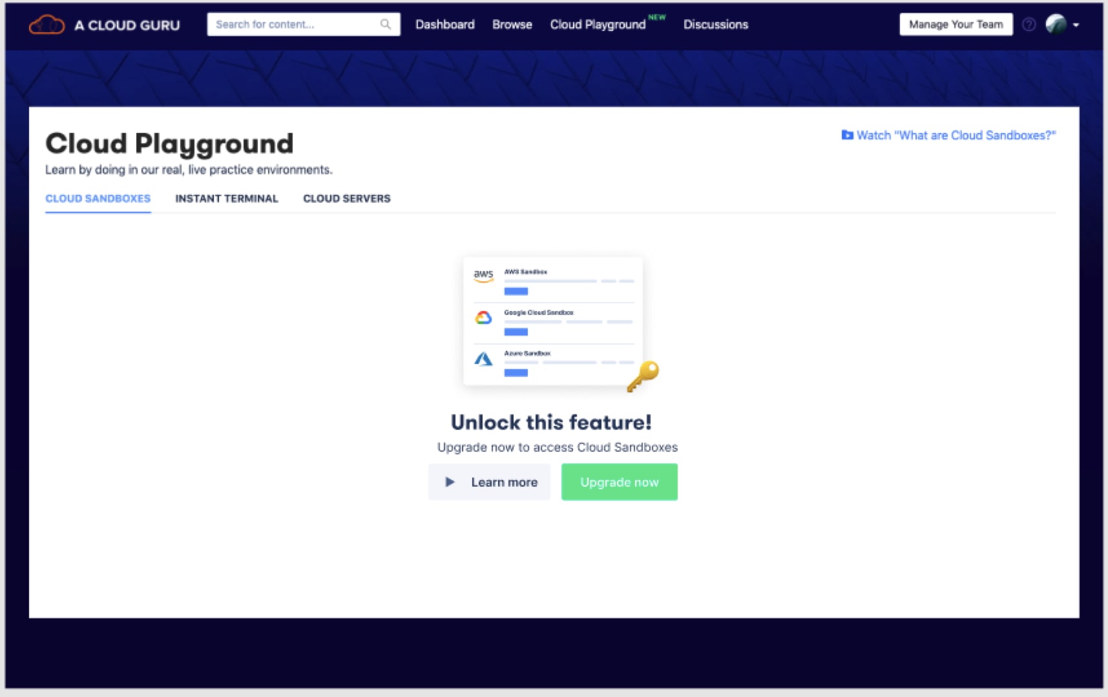
Task: Click the golden key icon
Action: [x=643, y=376]
